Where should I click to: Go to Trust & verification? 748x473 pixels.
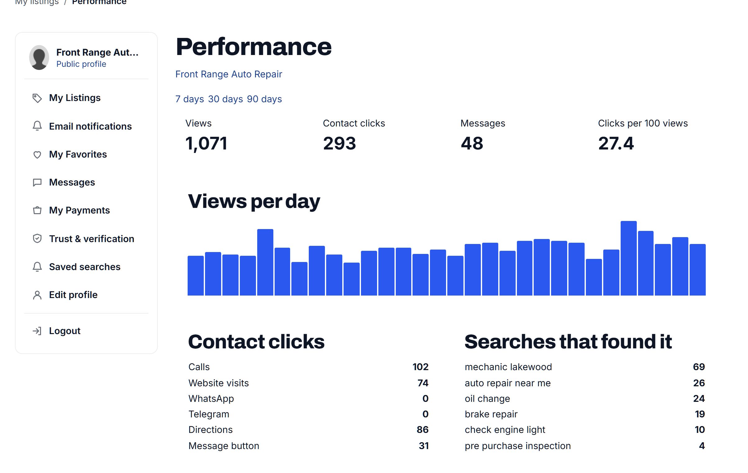click(92, 239)
